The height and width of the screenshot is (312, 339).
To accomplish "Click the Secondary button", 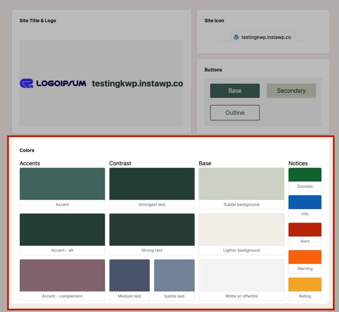I will tap(291, 91).
